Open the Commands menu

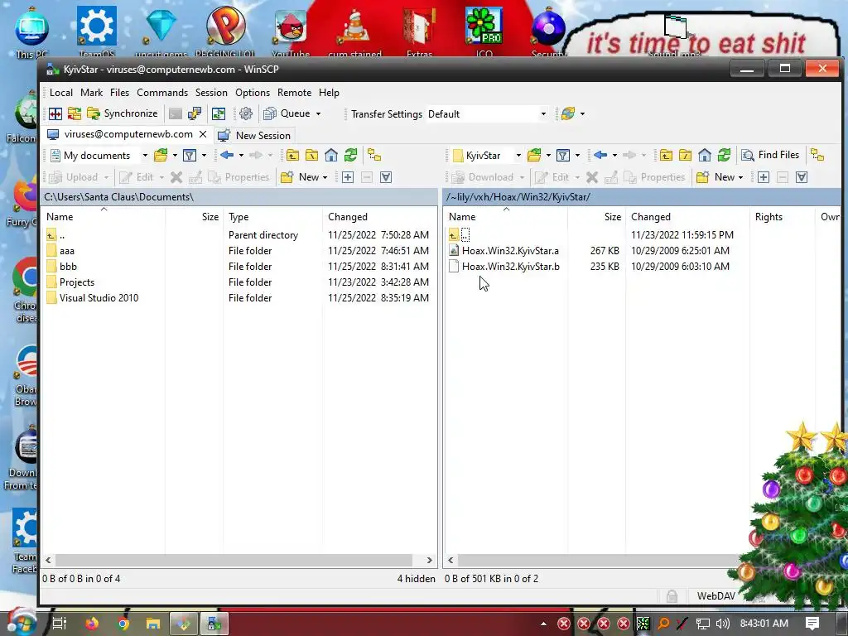(x=162, y=93)
